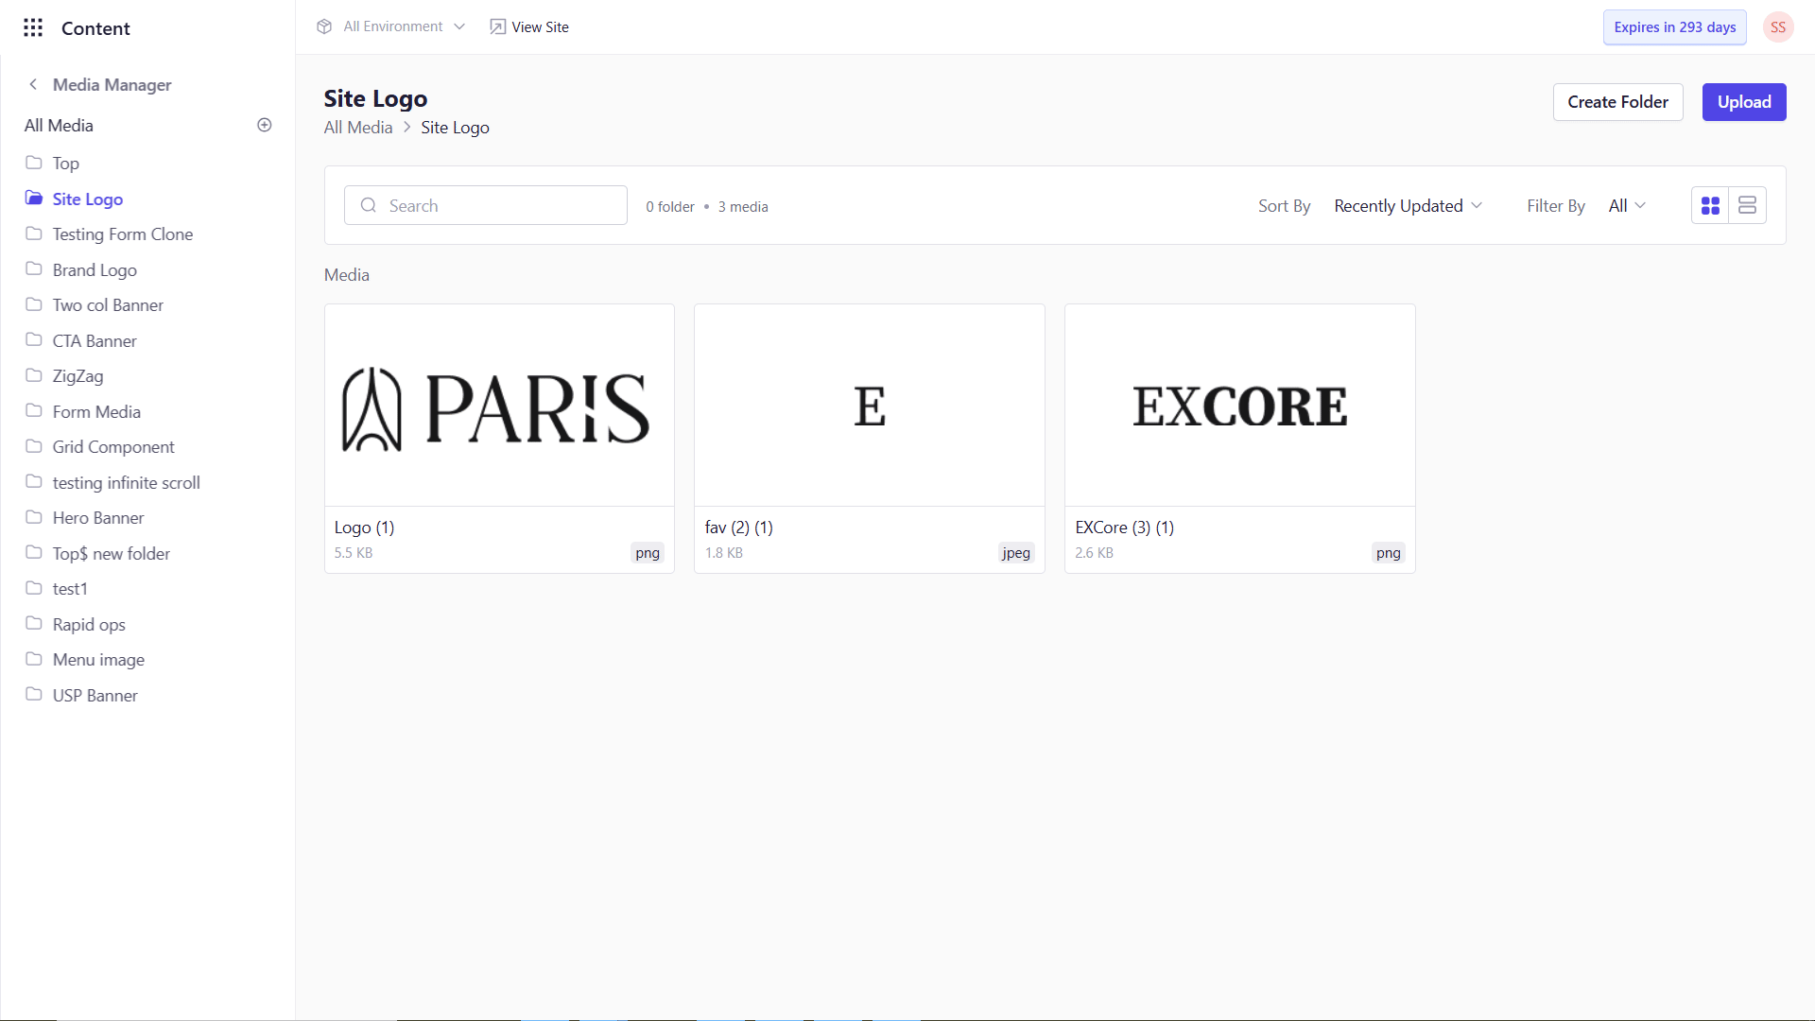The height and width of the screenshot is (1021, 1815).
Task: Expand the All Environment dropdown
Action: (404, 26)
